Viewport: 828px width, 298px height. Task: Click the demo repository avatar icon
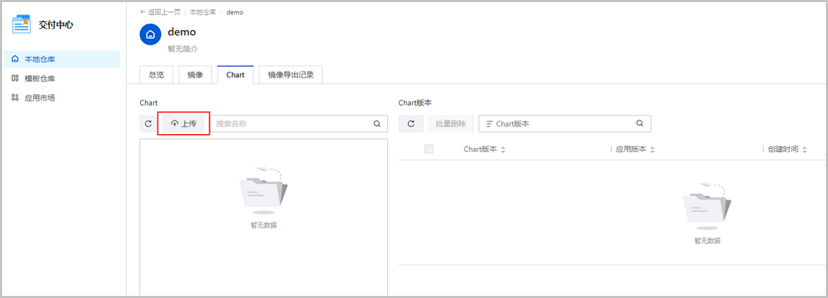[x=150, y=34]
